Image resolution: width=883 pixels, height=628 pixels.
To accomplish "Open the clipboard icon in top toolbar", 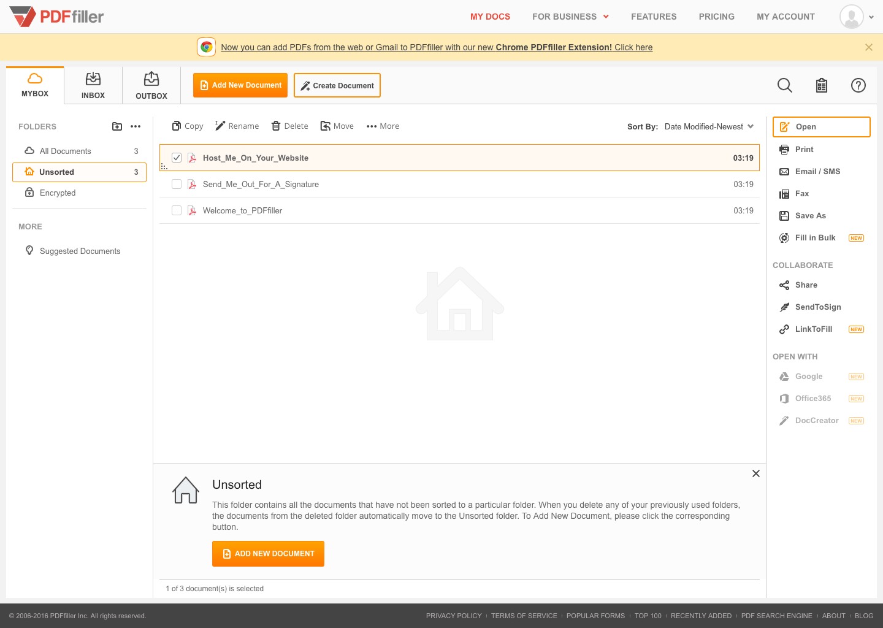I will coord(822,85).
